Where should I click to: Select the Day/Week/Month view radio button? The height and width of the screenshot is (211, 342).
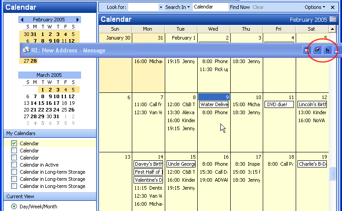coord(14,206)
